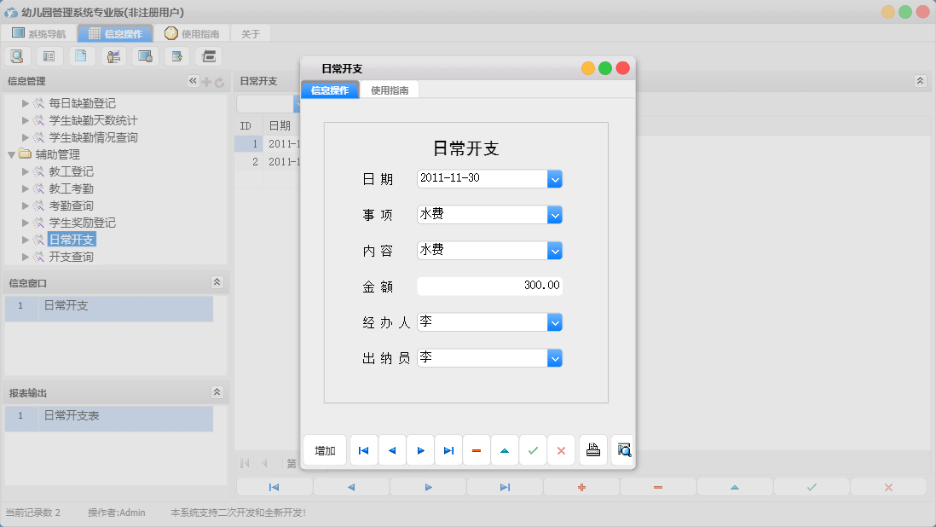Collapse the 信息管理 panel
Image resolution: width=936 pixels, height=527 pixels.
point(193,82)
